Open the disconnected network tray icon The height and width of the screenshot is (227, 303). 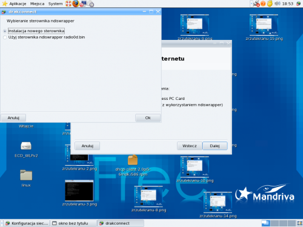click(256, 4)
